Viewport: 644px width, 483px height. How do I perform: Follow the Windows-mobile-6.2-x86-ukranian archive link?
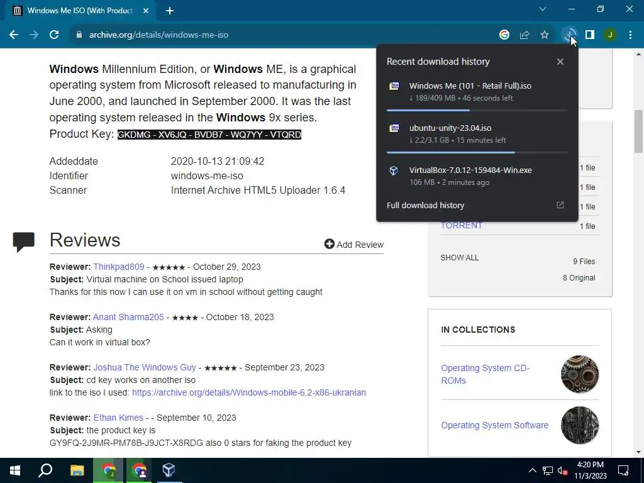coord(249,392)
